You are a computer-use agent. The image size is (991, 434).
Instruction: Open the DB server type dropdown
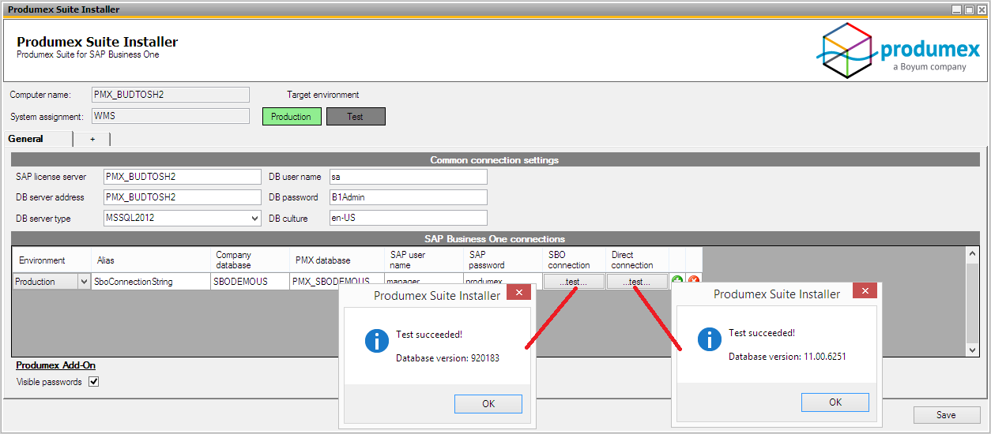254,219
